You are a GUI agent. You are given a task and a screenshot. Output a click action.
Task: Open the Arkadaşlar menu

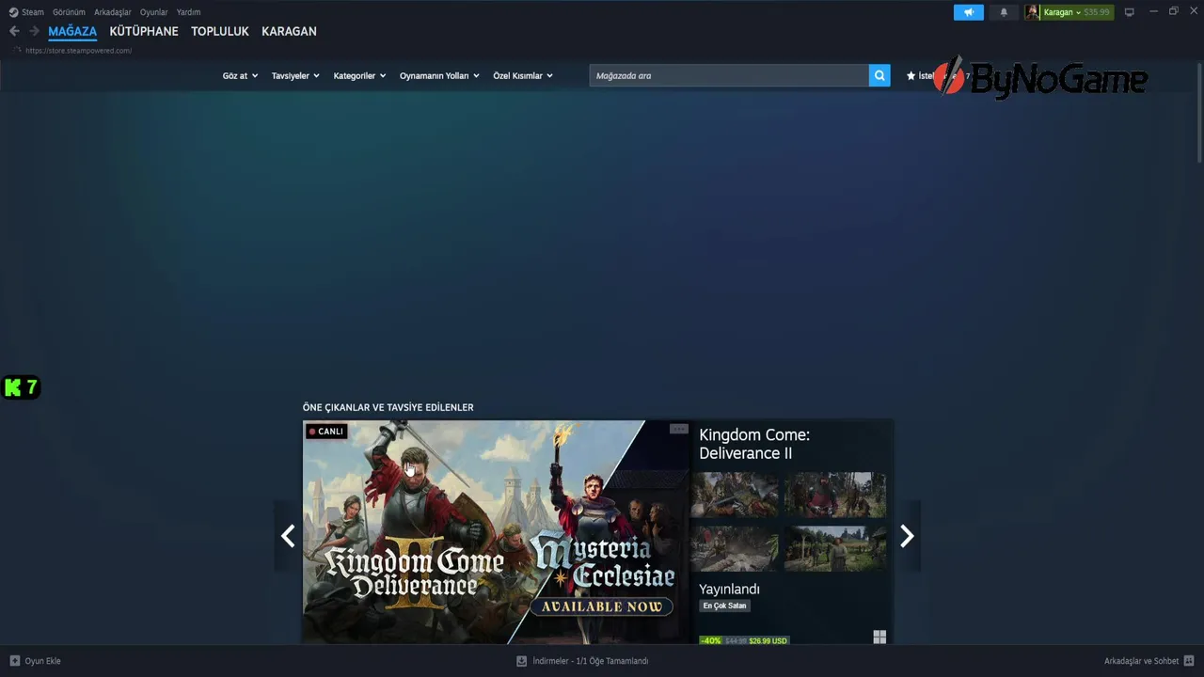pyautogui.click(x=113, y=12)
